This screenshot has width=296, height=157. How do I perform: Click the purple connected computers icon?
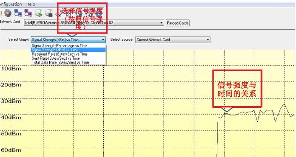tap(28, 13)
